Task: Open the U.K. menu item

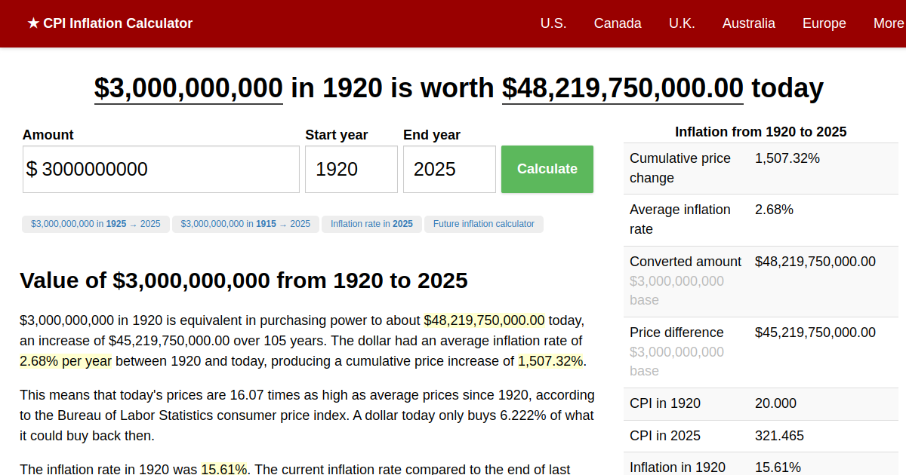Action: 682,23
